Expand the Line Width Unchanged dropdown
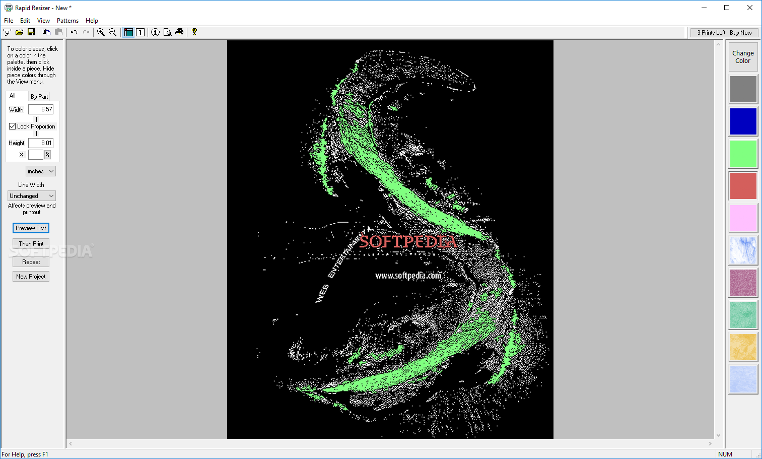 (32, 196)
